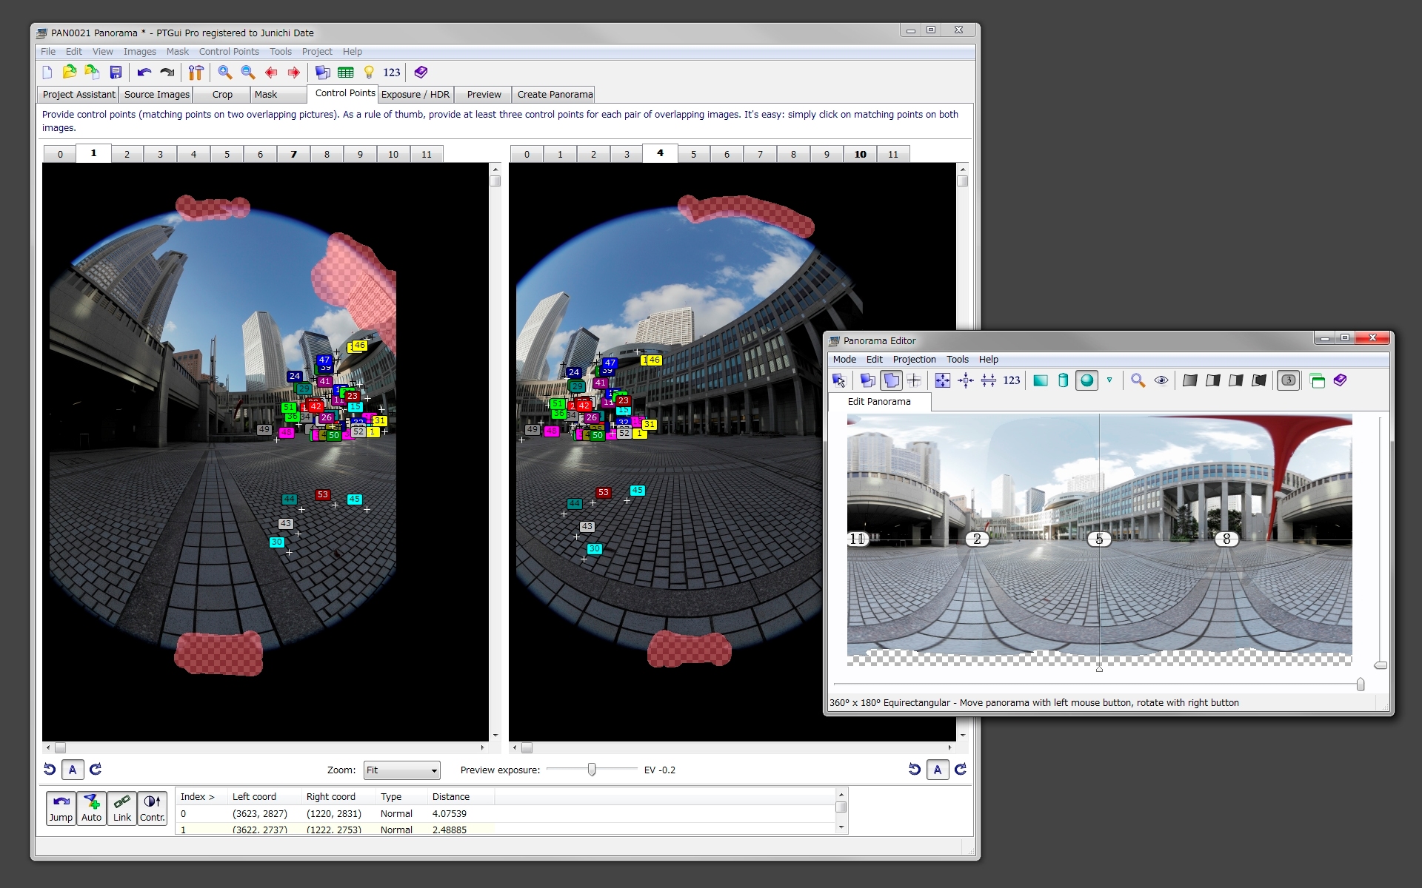Open the Control Points menu
The height and width of the screenshot is (888, 1422).
229,52
